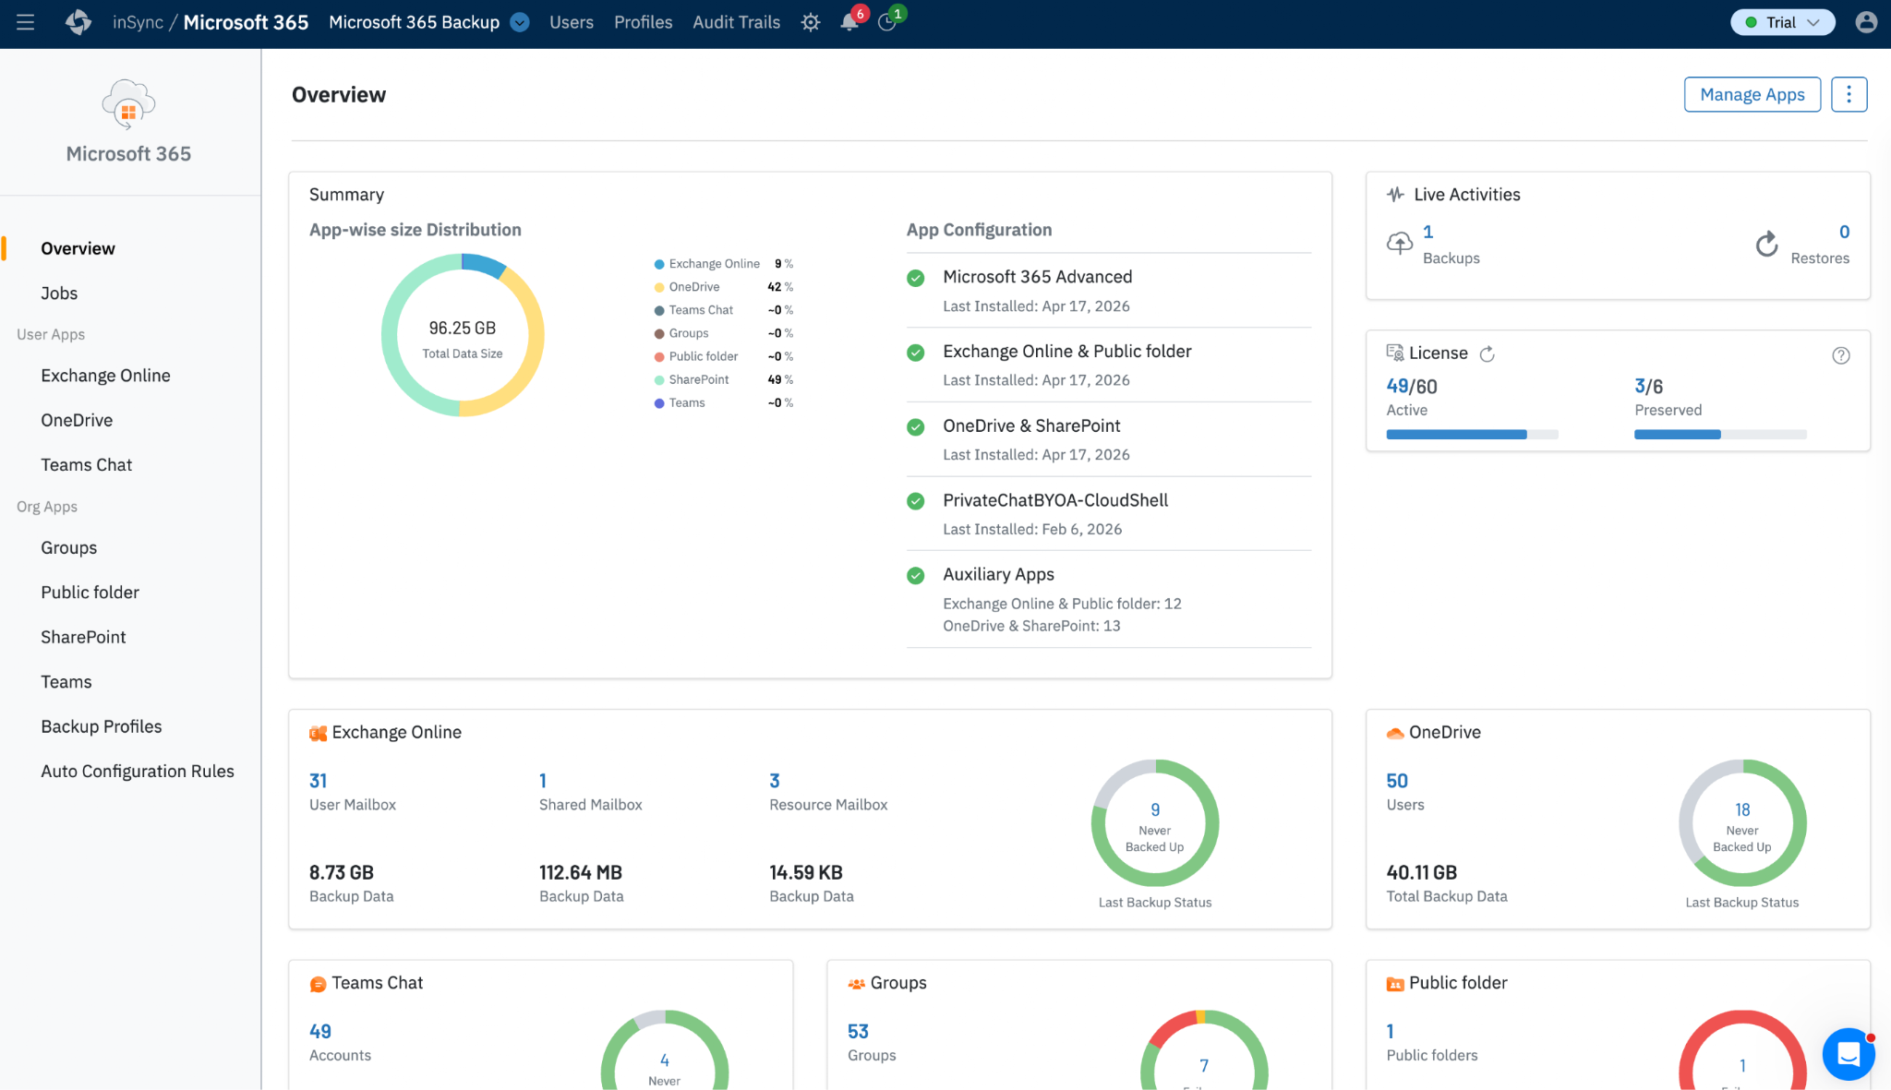Image resolution: width=1891 pixels, height=1090 pixels.
Task: Open Audit Trails in top navigation
Action: (736, 22)
